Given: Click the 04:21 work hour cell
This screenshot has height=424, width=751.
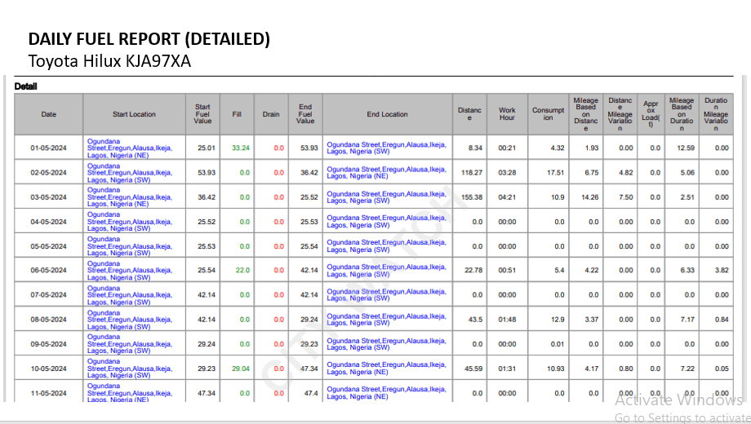Looking at the screenshot, I should point(507,197).
